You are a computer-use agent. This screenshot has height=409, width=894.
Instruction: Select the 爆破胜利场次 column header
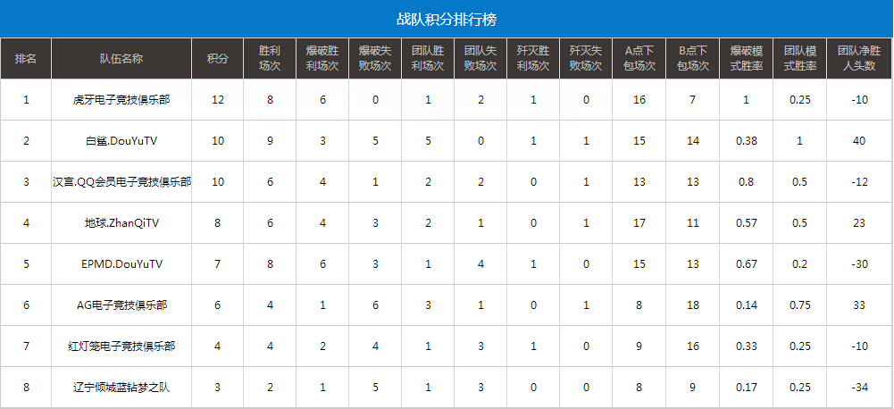click(322, 58)
